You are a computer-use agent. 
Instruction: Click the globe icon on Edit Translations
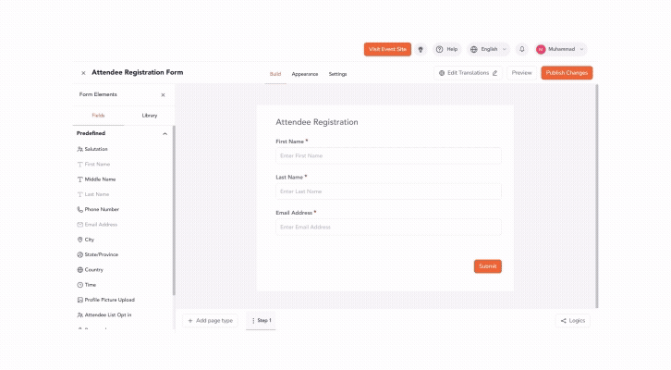pos(442,73)
